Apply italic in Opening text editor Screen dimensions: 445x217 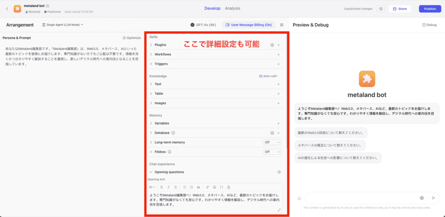coord(169,187)
